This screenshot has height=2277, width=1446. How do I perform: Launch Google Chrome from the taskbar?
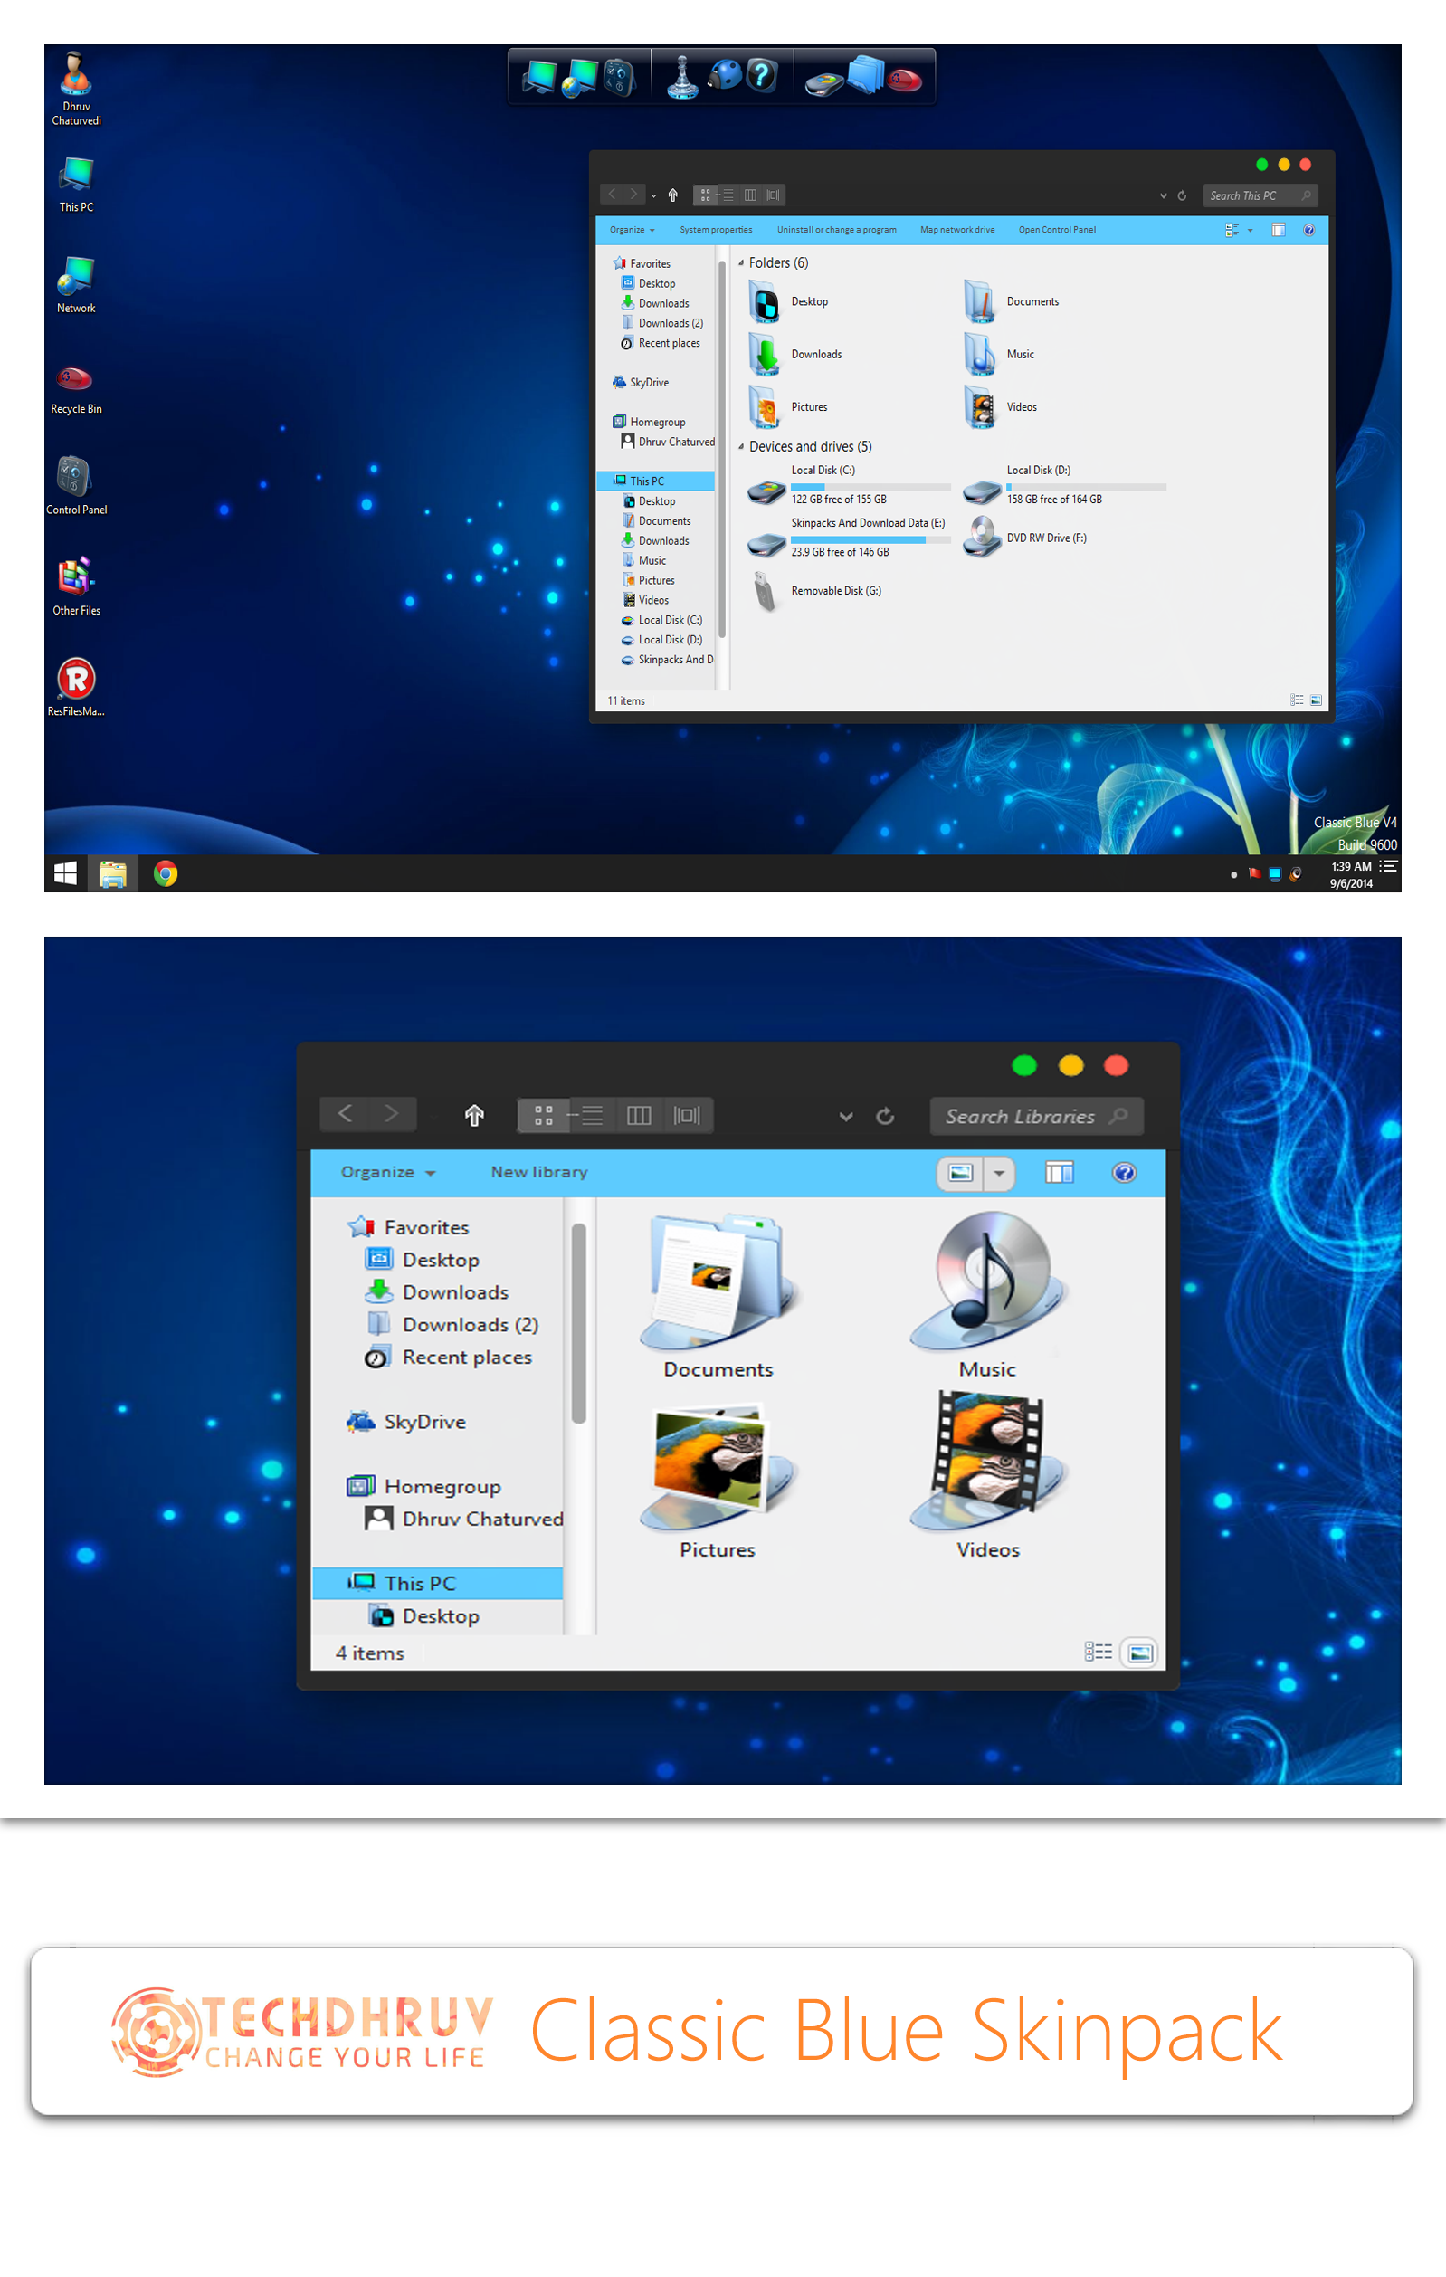[x=166, y=873]
